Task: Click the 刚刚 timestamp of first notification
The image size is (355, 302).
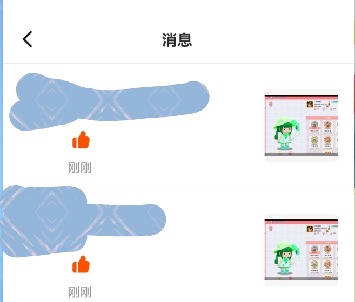Action: click(80, 168)
